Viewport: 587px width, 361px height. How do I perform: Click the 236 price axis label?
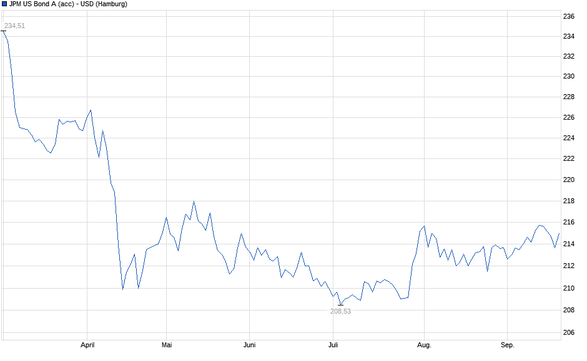569,16
